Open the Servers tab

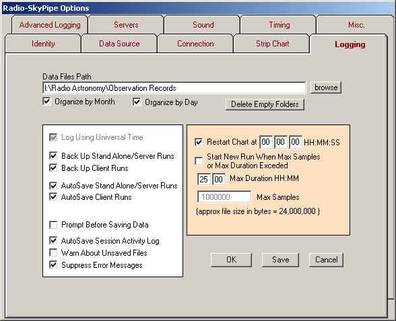pos(126,25)
